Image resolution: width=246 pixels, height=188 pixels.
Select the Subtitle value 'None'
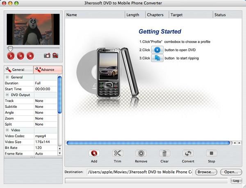click(46, 107)
